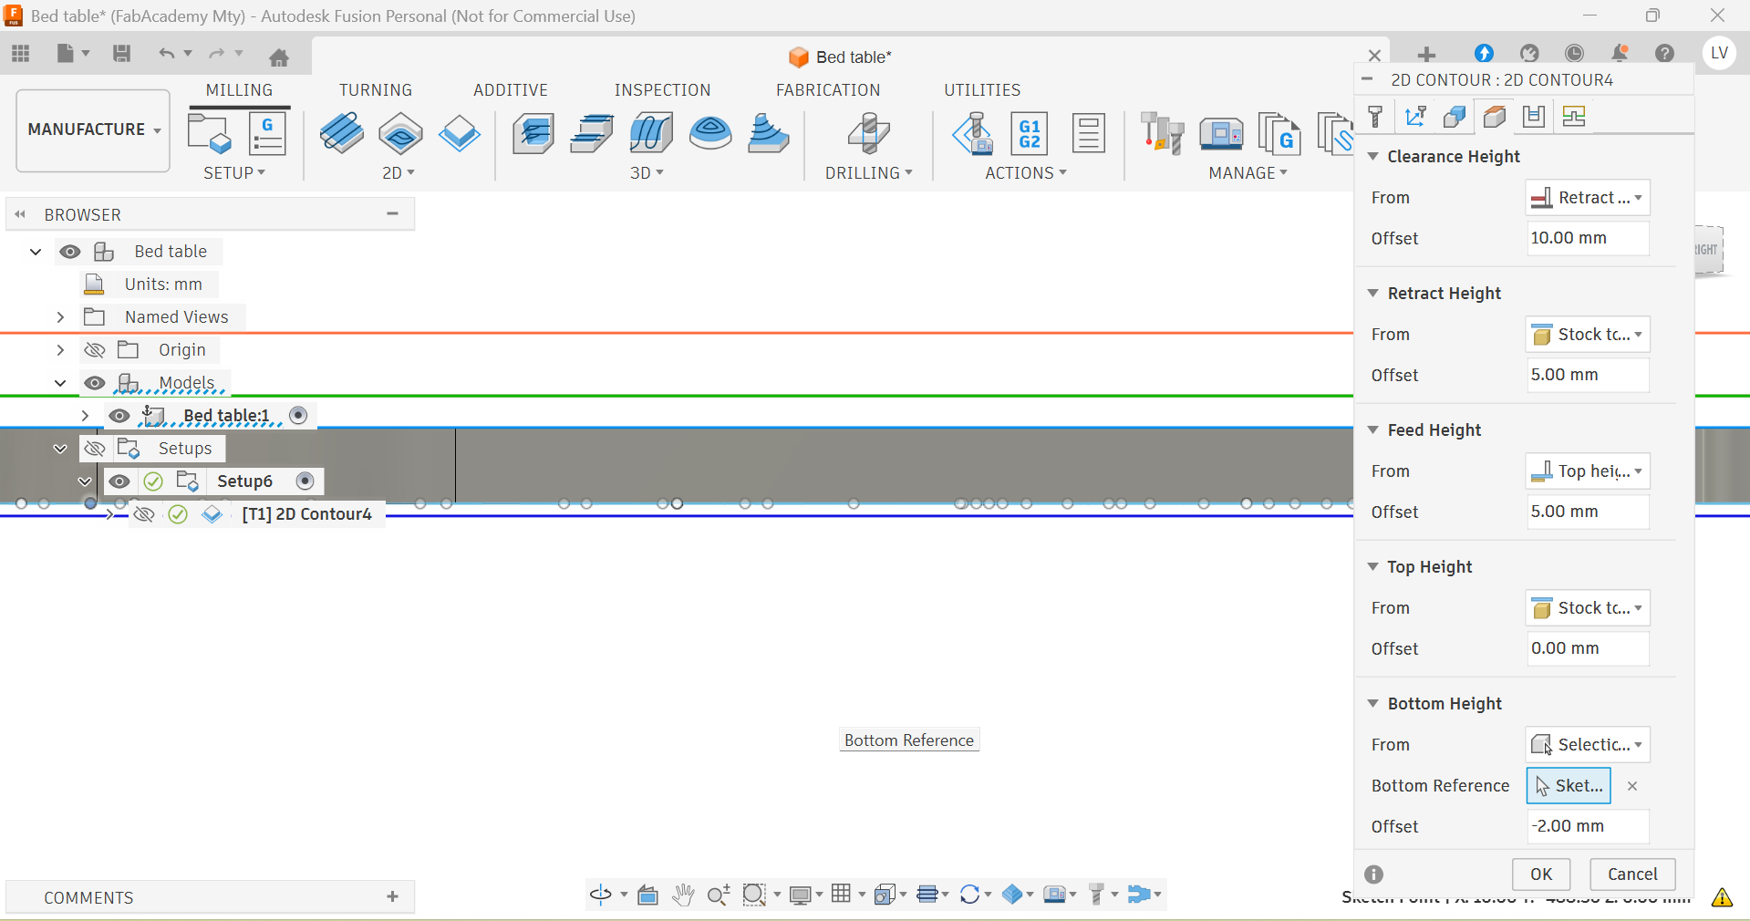The width and height of the screenshot is (1750, 921).
Task: Collapse the Bottom Height section
Action: [x=1373, y=703]
